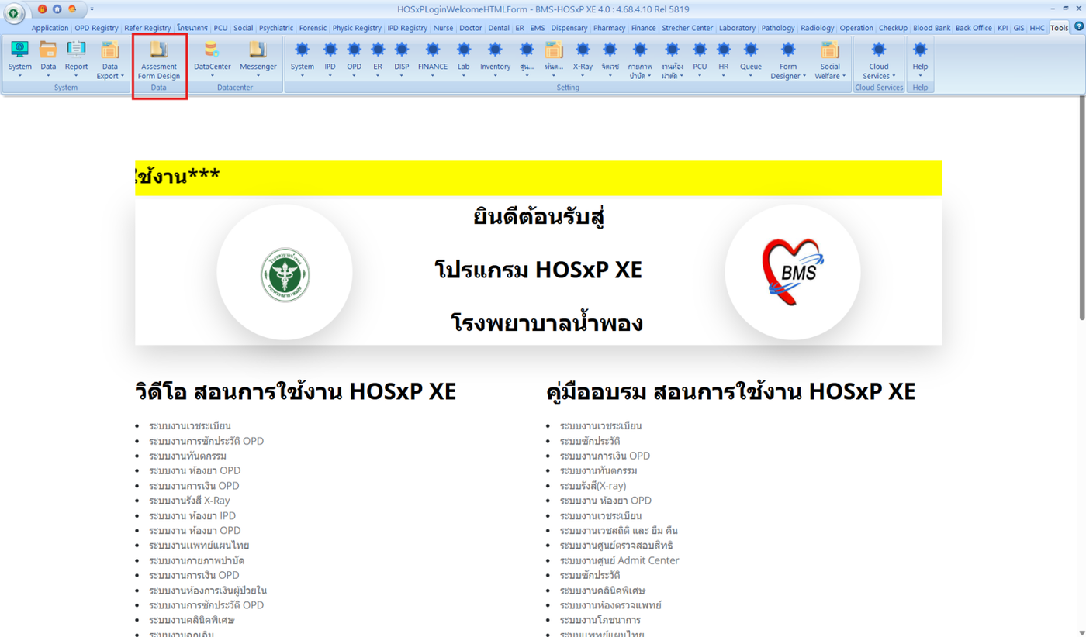Click the ER settings gear button
1086x637 pixels.
coord(378,60)
